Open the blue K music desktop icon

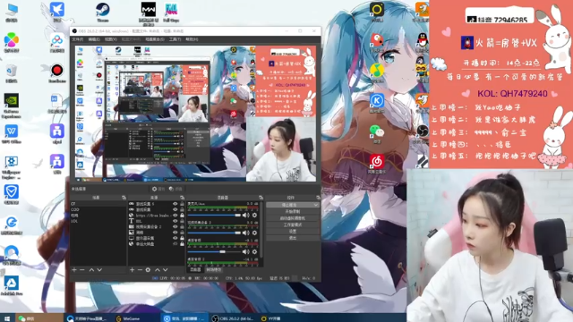pyautogui.click(x=377, y=103)
